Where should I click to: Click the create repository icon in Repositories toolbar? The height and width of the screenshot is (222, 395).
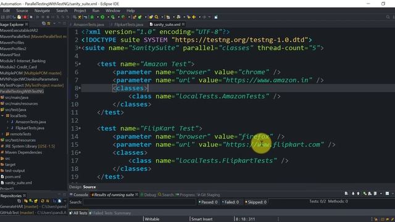[36, 201]
